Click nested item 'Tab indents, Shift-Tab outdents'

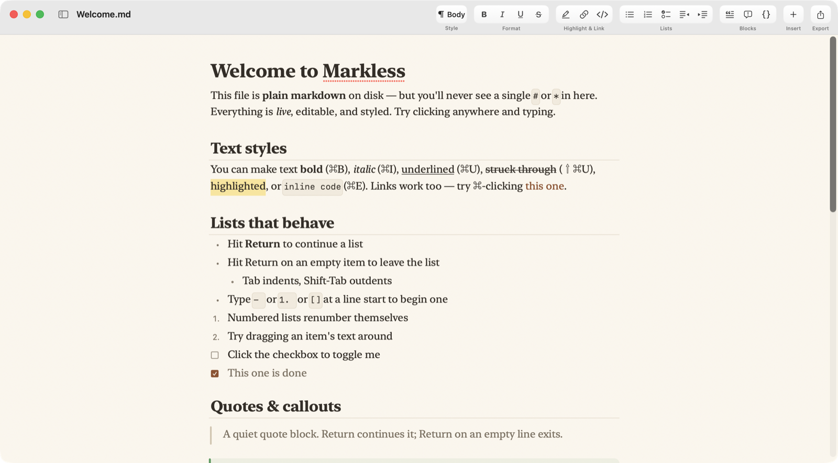317,281
